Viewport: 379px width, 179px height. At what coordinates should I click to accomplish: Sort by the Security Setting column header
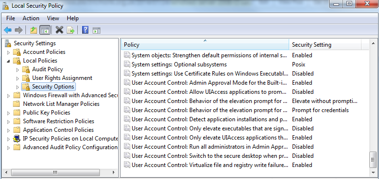point(325,45)
